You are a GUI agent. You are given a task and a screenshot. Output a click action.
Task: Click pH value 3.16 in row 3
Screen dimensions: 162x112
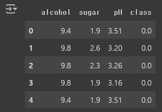tap(115, 83)
